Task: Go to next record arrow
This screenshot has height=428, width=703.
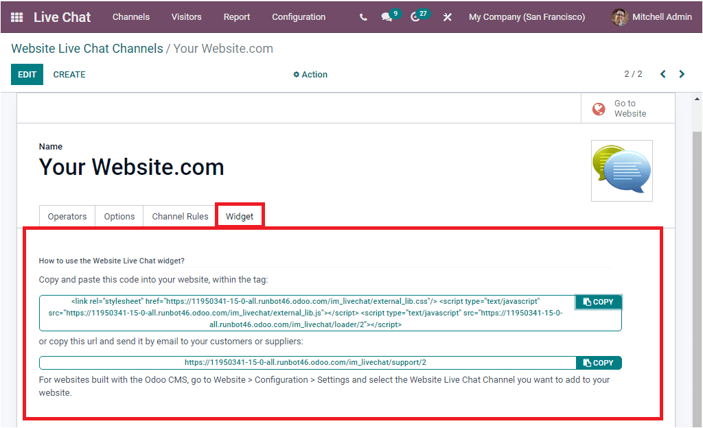Action: [x=682, y=74]
